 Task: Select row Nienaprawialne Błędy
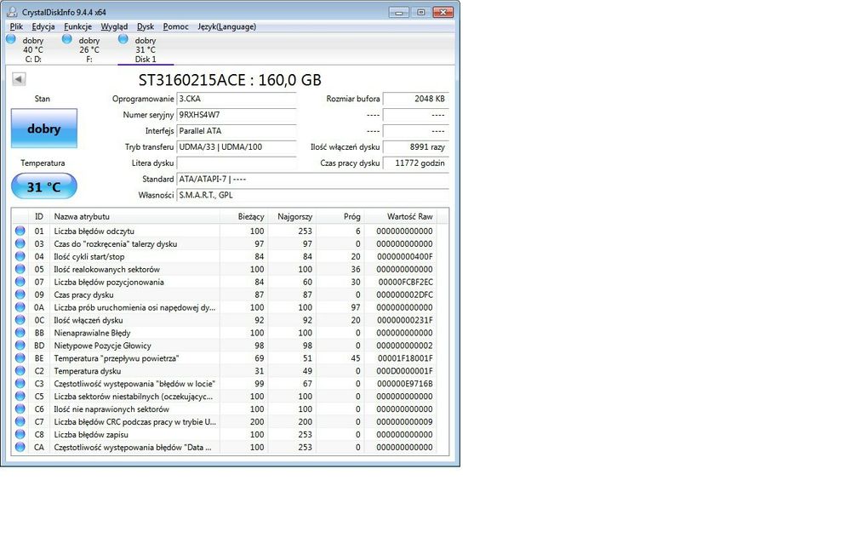(x=225, y=333)
